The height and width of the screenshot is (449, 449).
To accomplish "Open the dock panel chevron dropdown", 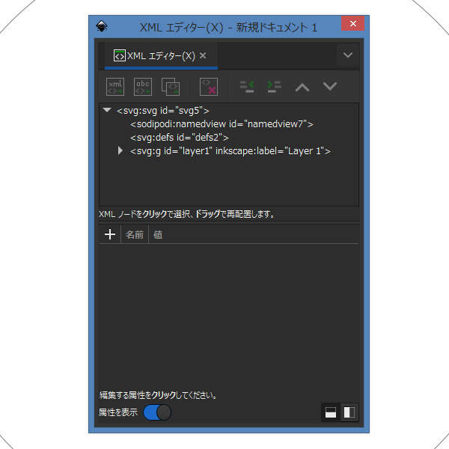I will coord(348,55).
